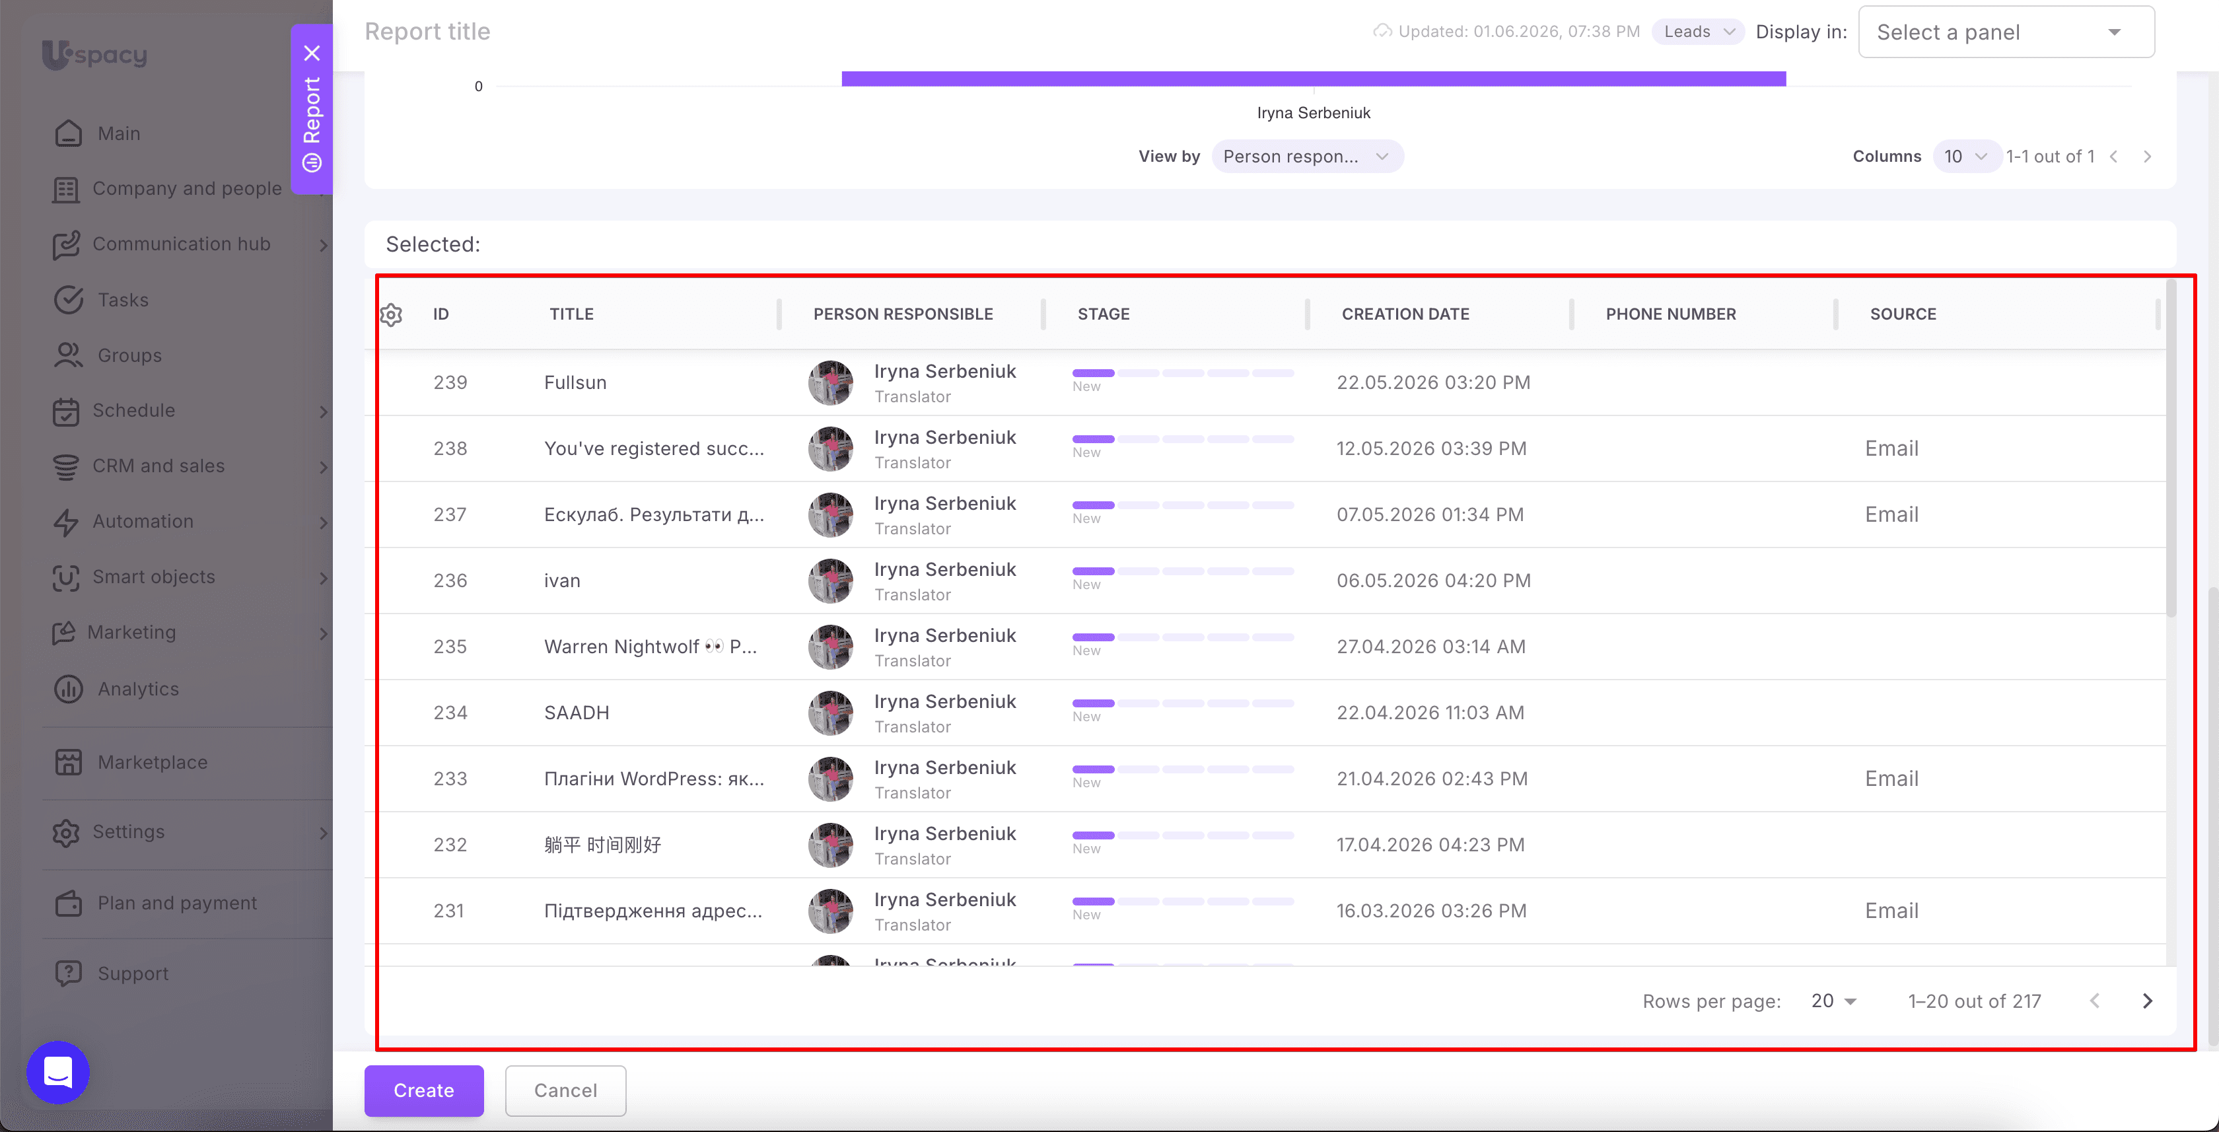Click avatar in Fullsun row
Image resolution: width=2219 pixels, height=1132 pixels.
pyautogui.click(x=830, y=382)
